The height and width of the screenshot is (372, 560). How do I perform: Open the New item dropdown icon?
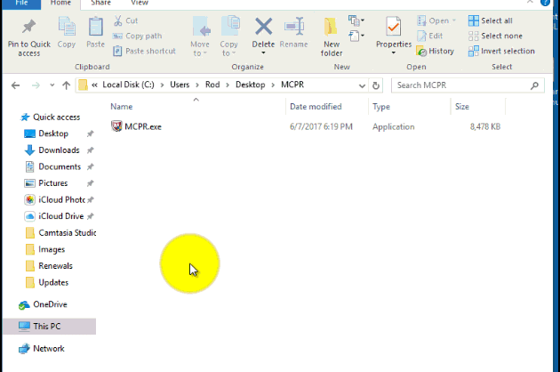(356, 20)
